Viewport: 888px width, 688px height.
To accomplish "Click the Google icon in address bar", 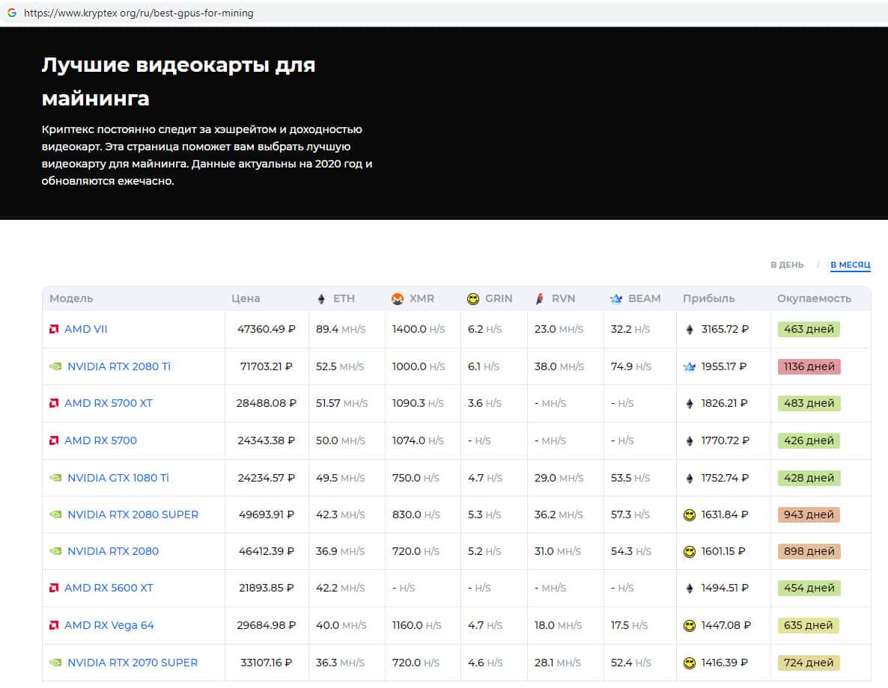I will pos(12,13).
